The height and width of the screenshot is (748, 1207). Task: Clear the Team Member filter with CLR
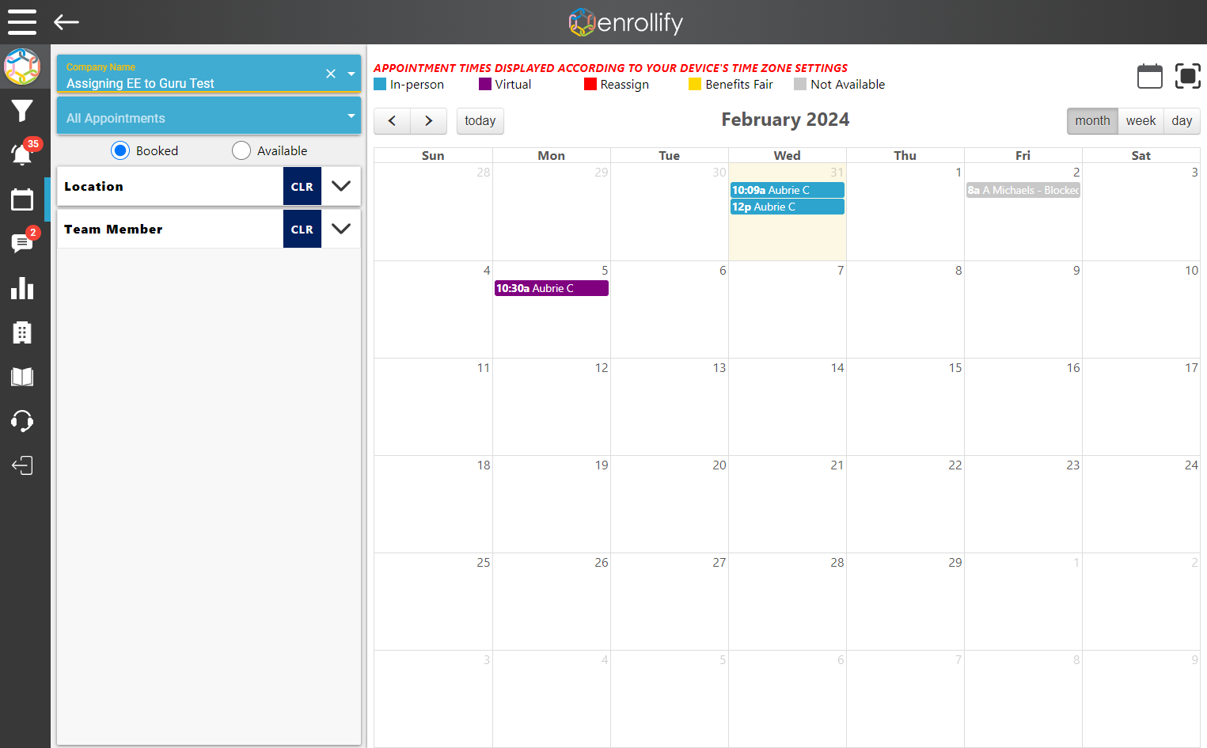point(302,230)
